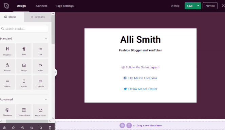Click the green Save button
The width and height of the screenshot is (225, 130).
click(x=190, y=6)
